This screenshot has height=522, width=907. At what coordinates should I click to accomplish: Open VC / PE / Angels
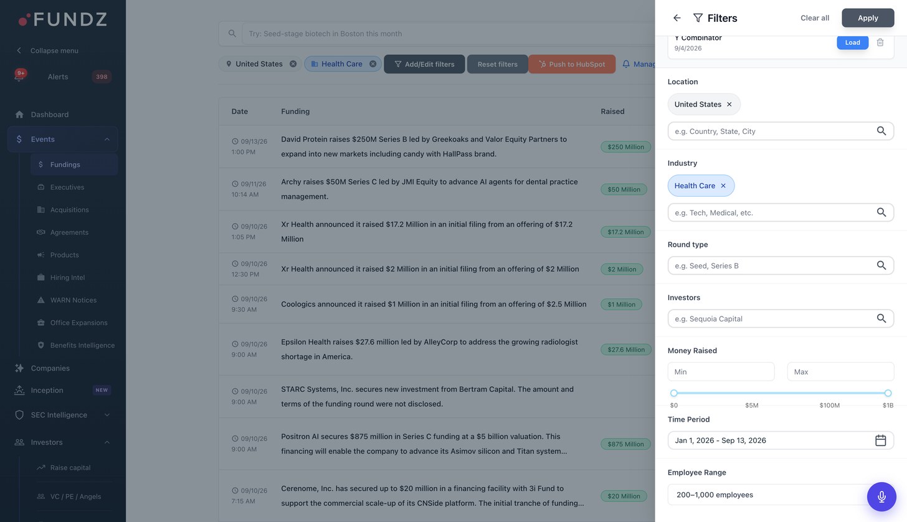75,496
